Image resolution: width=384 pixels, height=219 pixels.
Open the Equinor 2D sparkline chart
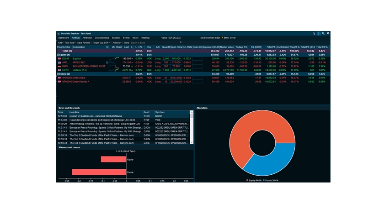[x=114, y=58]
